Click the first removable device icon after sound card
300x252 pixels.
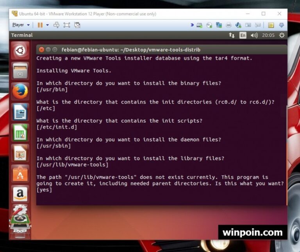pyautogui.click(x=248, y=25)
